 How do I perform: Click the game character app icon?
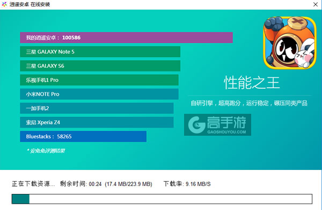tap(290, 43)
